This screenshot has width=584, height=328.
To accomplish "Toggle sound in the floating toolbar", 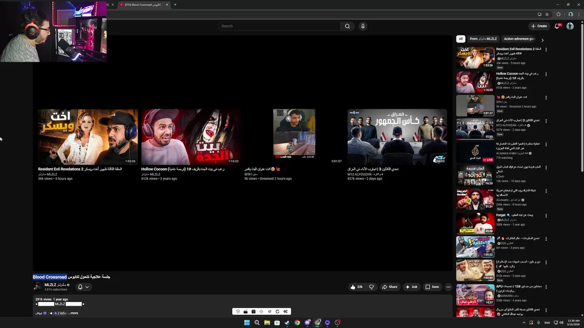I will click(261, 312).
